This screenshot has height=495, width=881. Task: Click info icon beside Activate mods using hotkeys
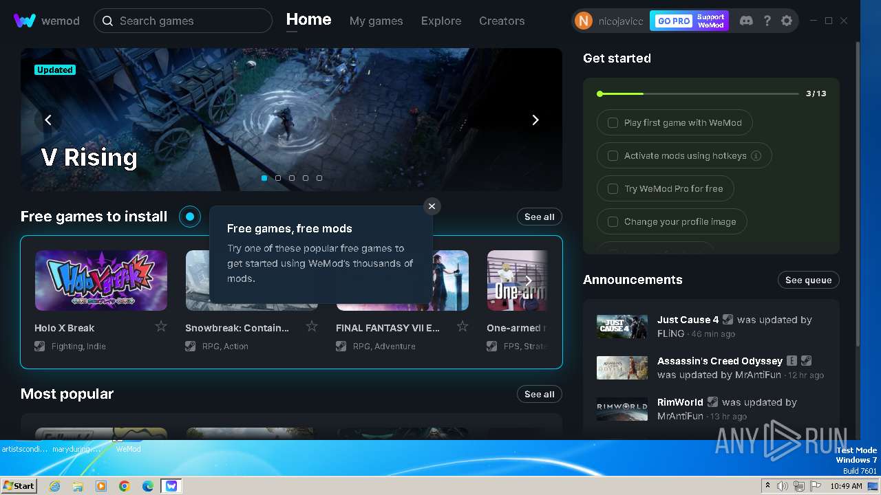click(756, 156)
